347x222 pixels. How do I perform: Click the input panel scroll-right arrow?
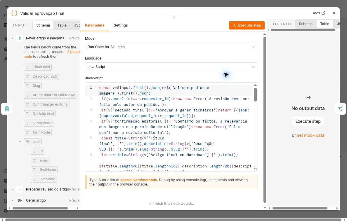(77, 208)
